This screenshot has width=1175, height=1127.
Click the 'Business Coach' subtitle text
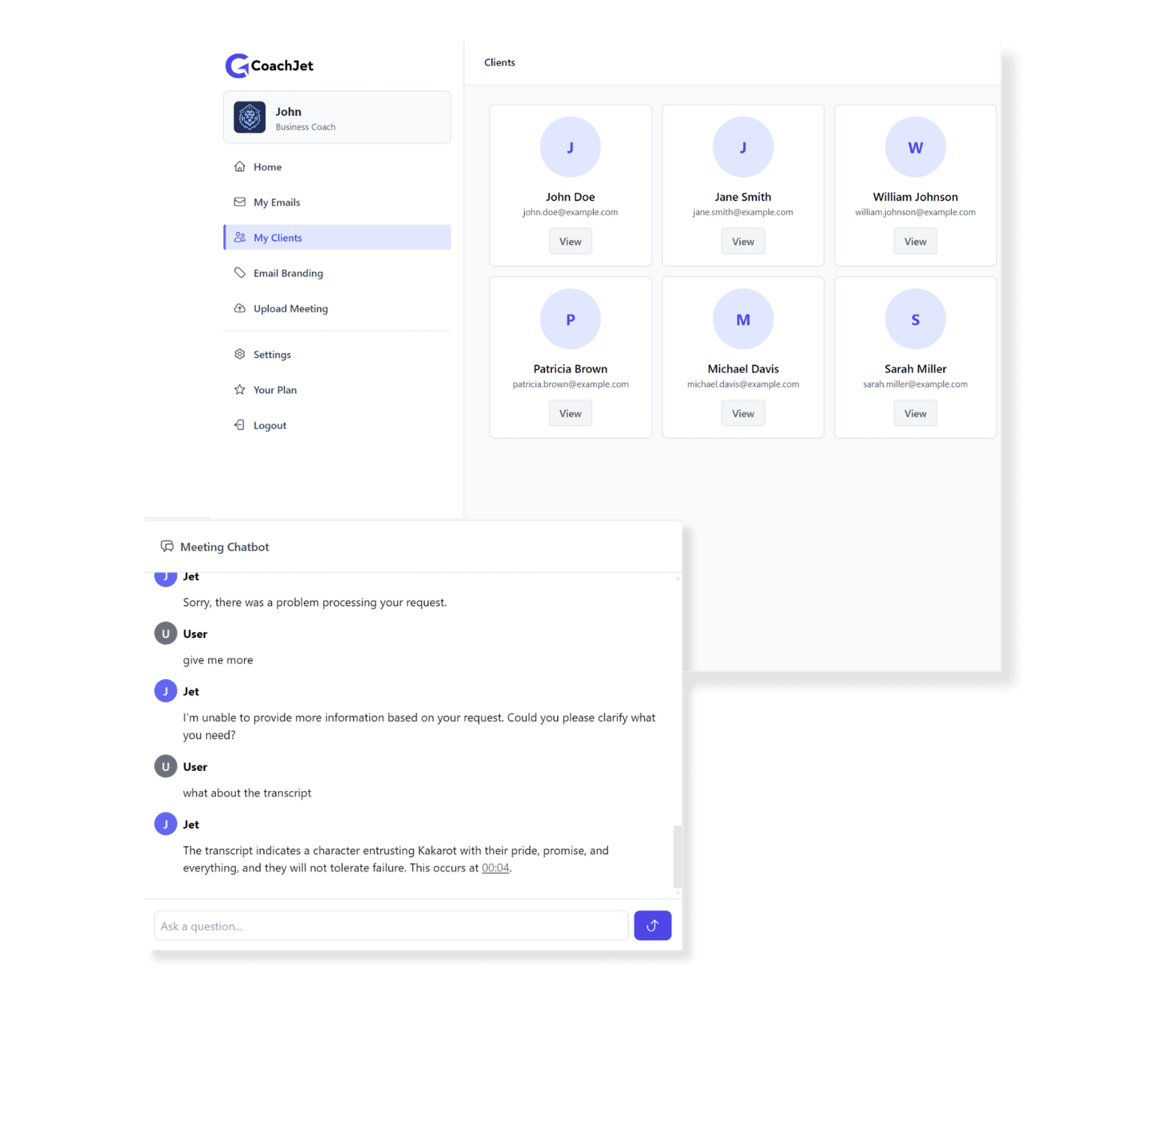click(305, 127)
